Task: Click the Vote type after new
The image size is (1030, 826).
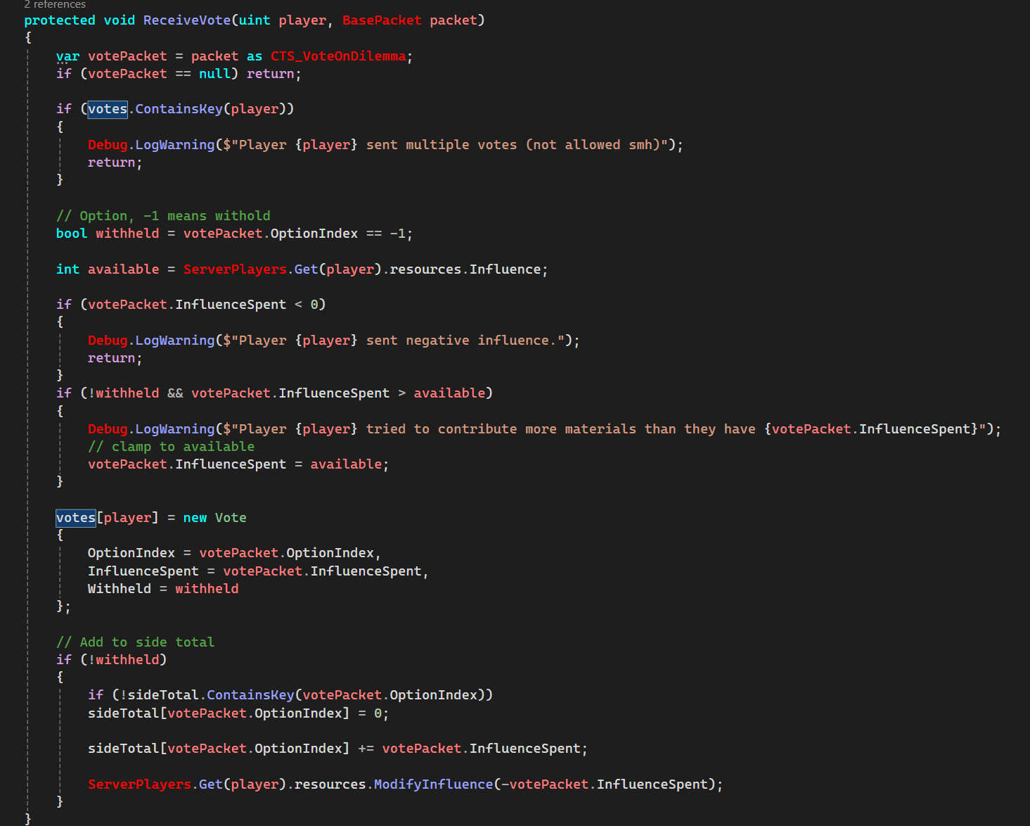Action: pyautogui.click(x=231, y=518)
